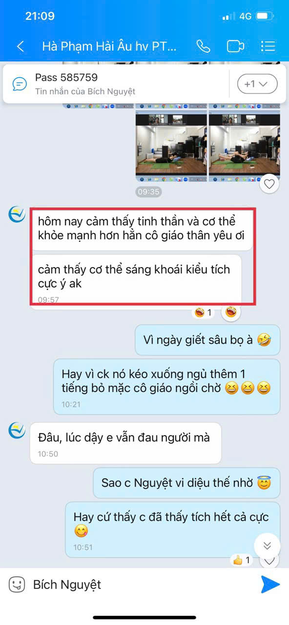Expand the +1 pinned messages dropdown
289x625 pixels.
point(257,84)
